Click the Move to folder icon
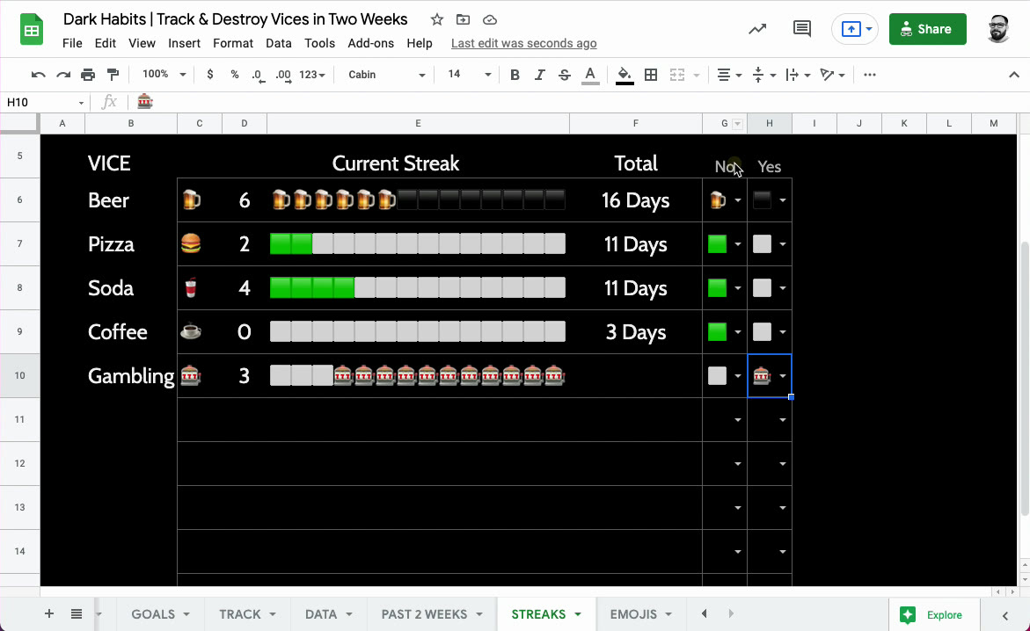This screenshot has height=631, width=1030. pos(464,19)
